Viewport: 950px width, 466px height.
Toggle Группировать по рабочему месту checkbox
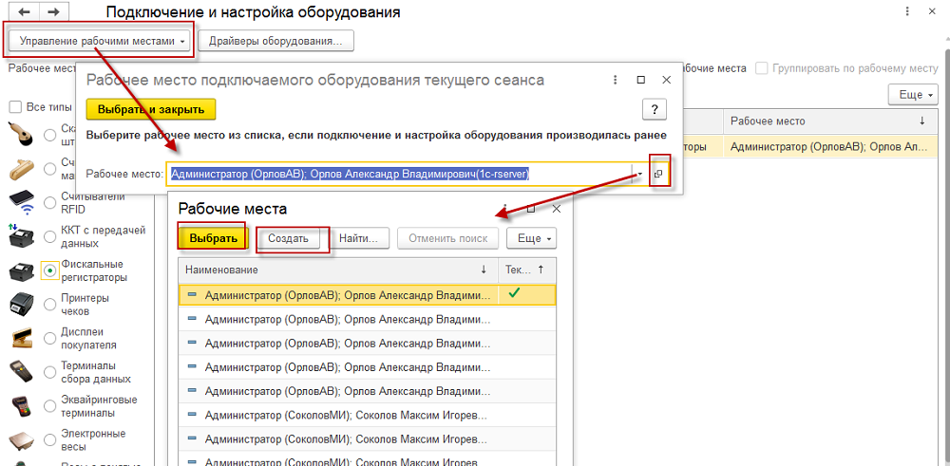(x=762, y=68)
